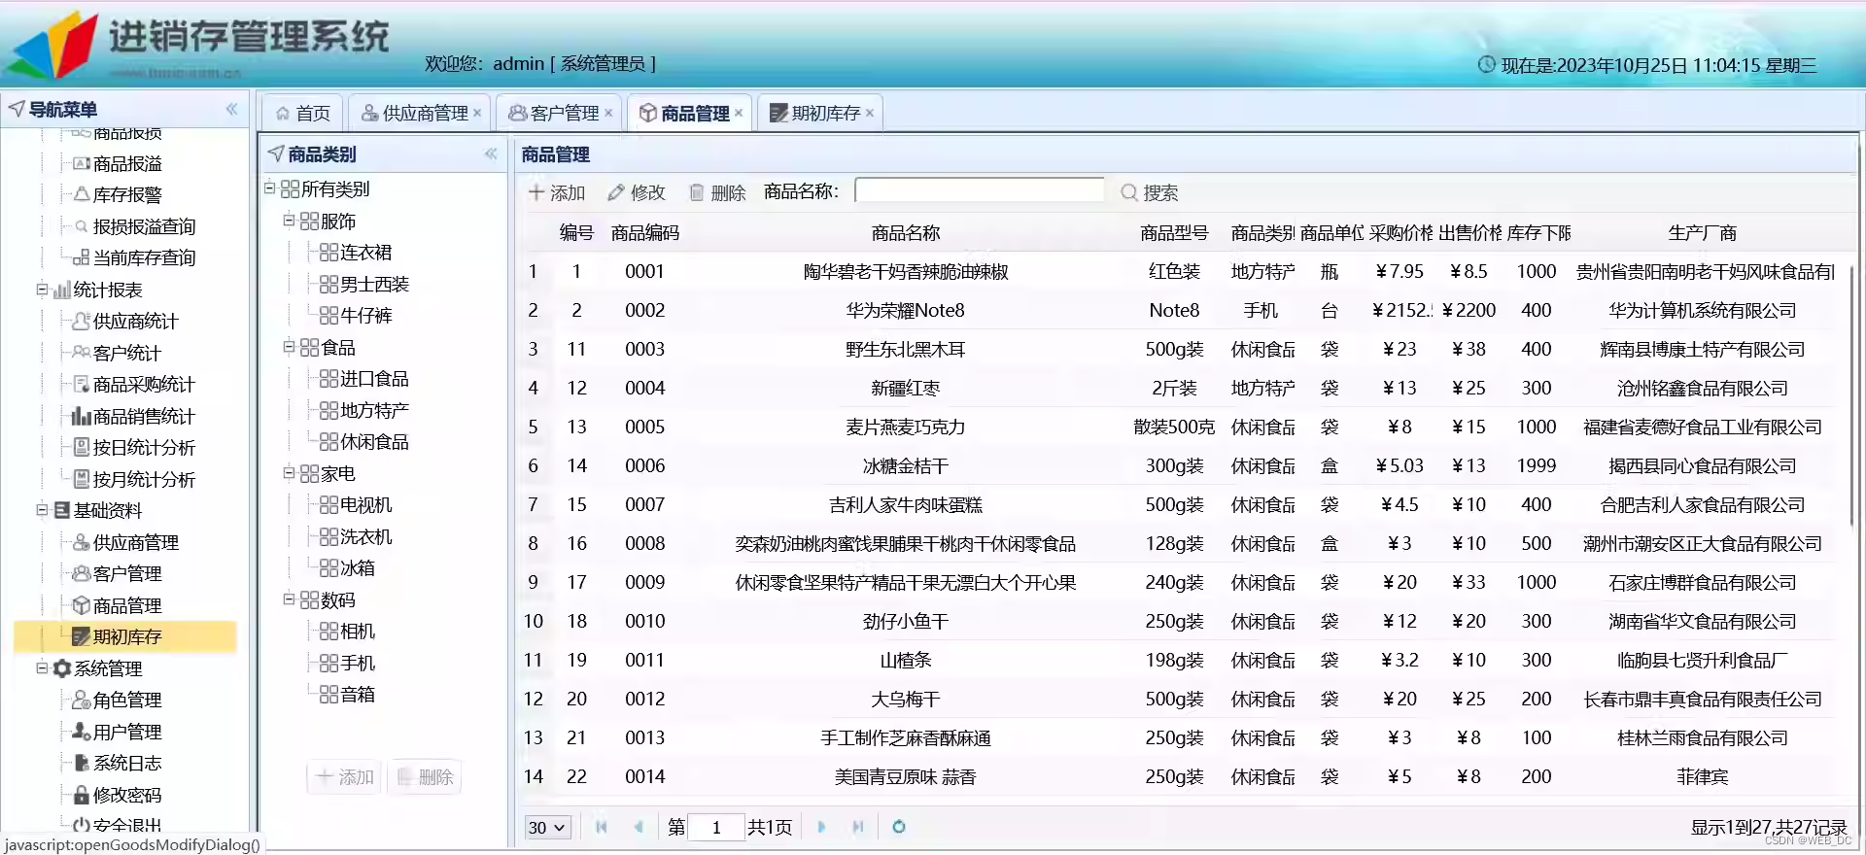Select 洗衣机 in category tree

365,536
